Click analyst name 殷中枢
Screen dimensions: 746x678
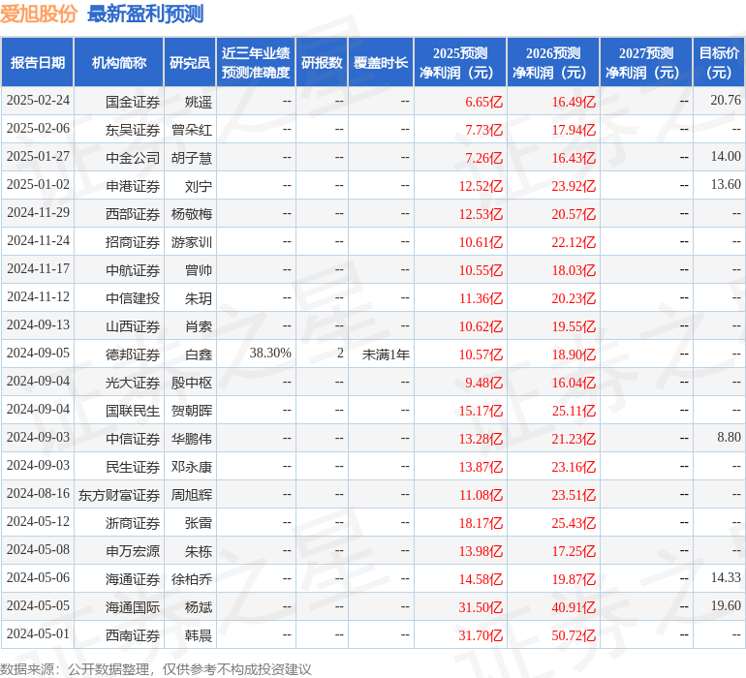click(192, 383)
